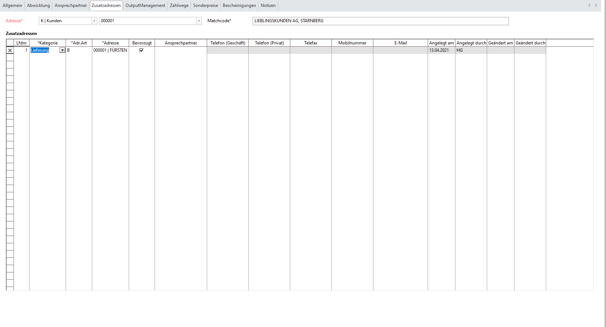
Task: Open the Kategorie dropdown showing Lieferung
Action: (62, 50)
